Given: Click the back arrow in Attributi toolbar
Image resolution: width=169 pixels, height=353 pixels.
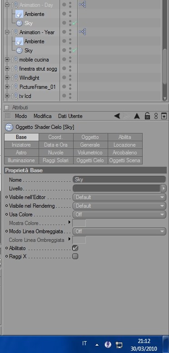Looking at the screenshot, I should (117, 116).
